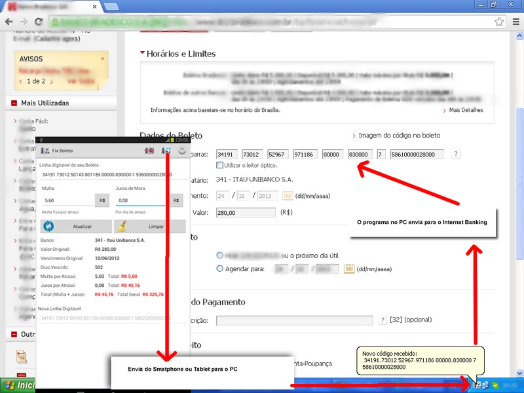Go to previous AVISOS notice

coord(21,81)
